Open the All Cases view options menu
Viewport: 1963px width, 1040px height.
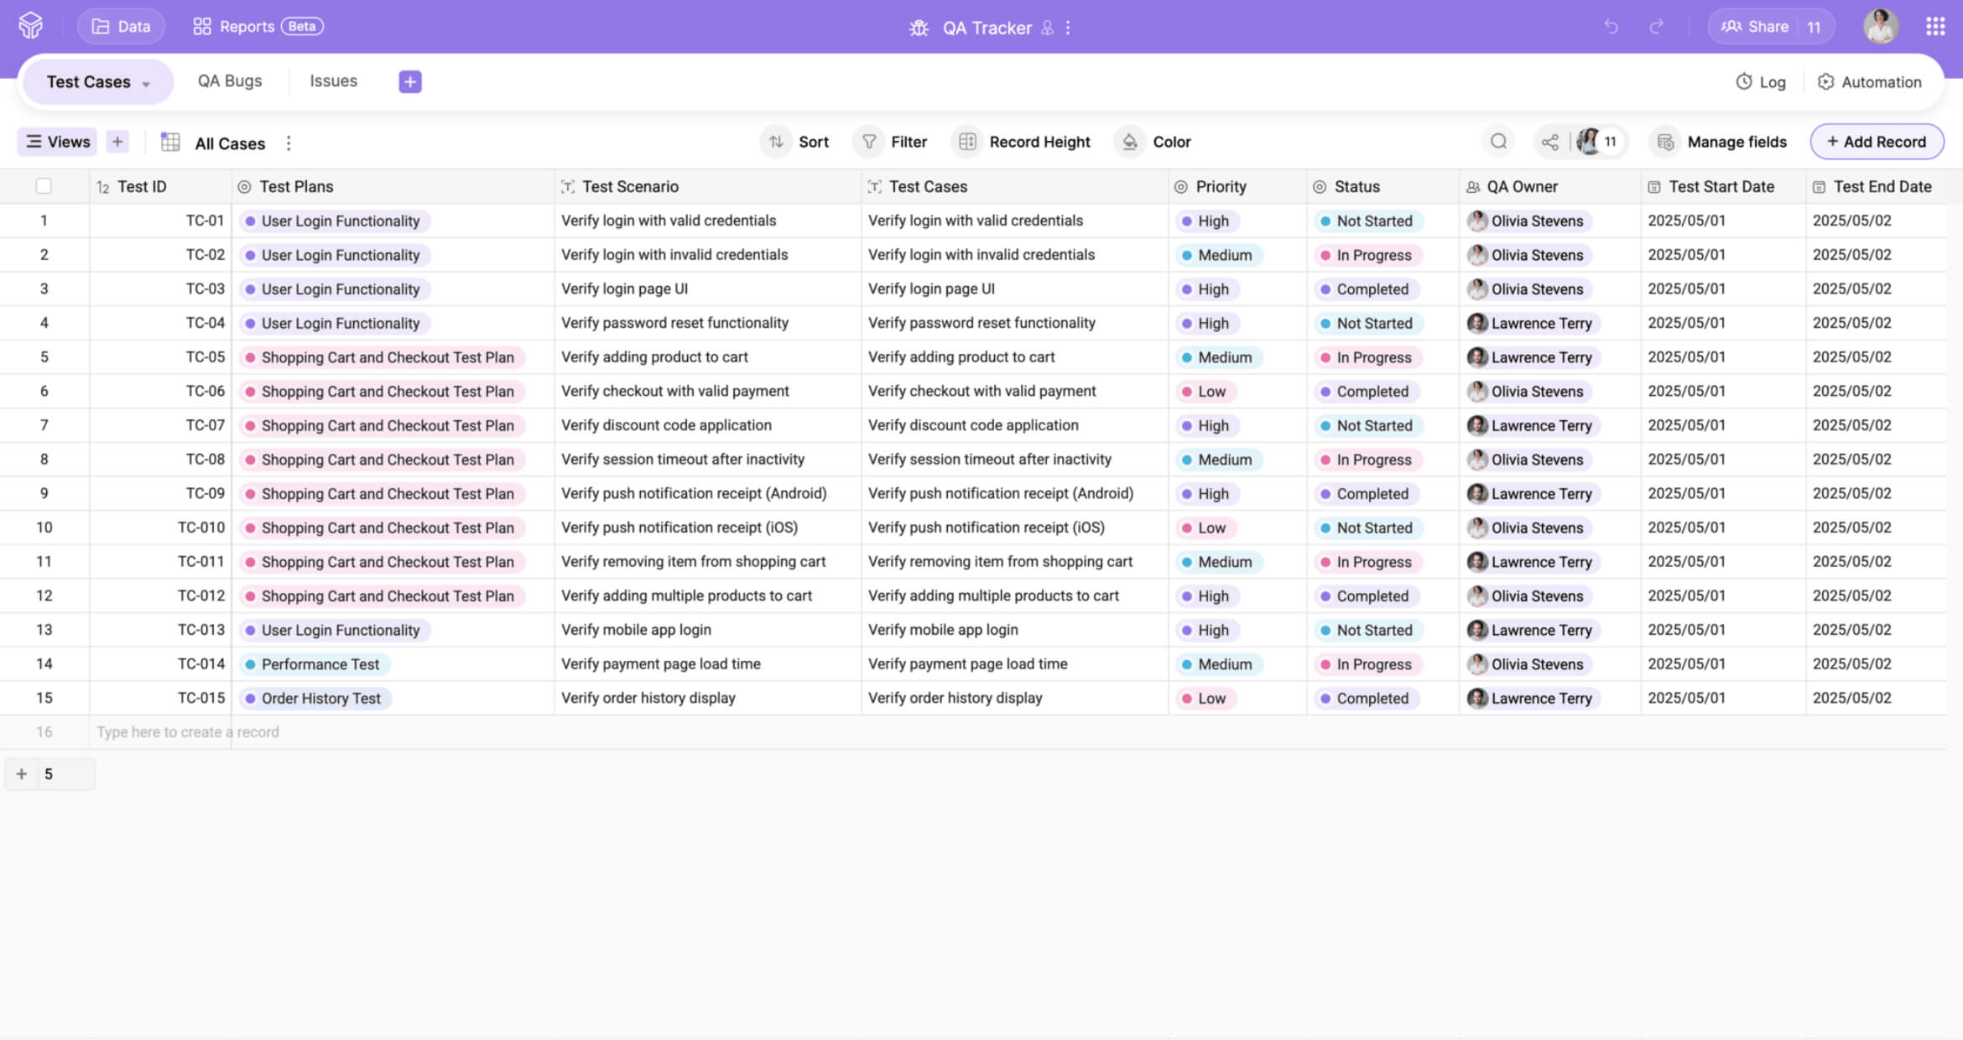click(288, 143)
